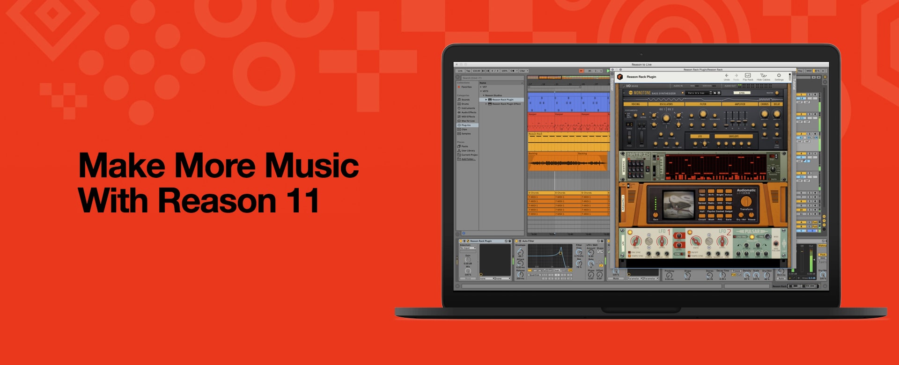This screenshot has height=365, width=899.
Task: Select Plug-ins category in browser
Action: tap(467, 125)
